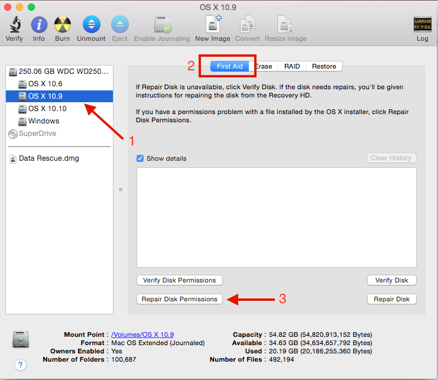Select the OS X 10.10 volume

click(x=59, y=109)
